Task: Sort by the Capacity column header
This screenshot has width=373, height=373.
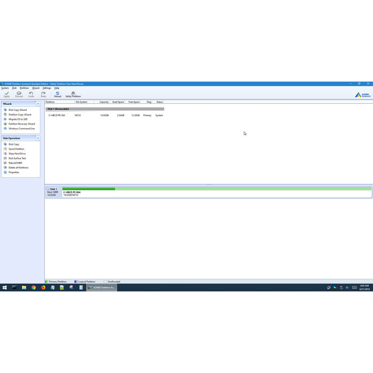Action: pos(102,102)
